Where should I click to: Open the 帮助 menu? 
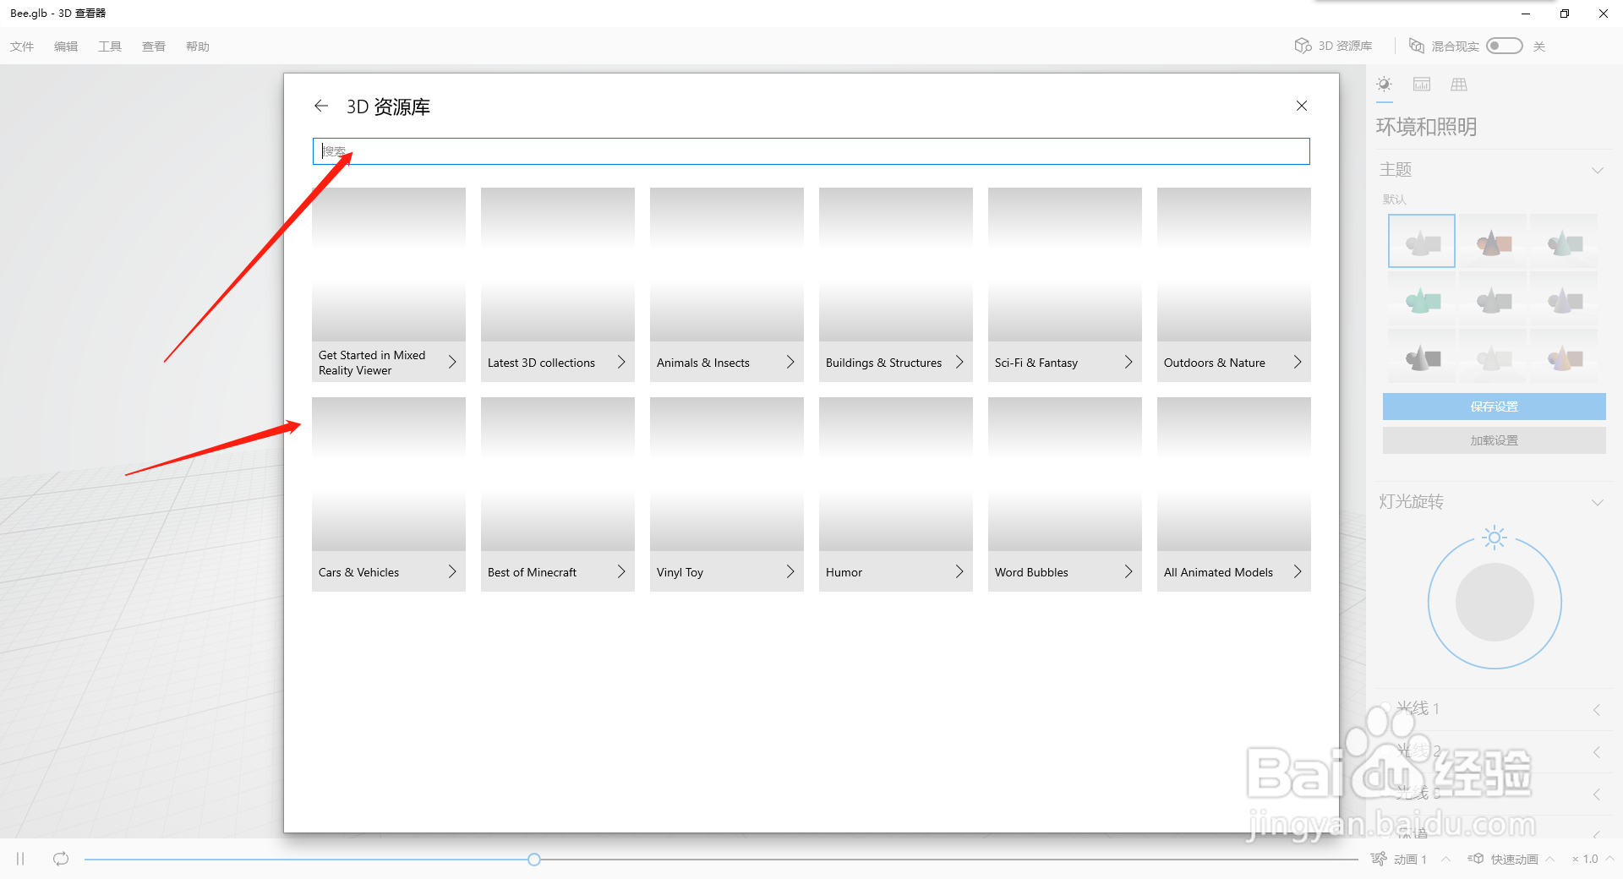click(198, 46)
